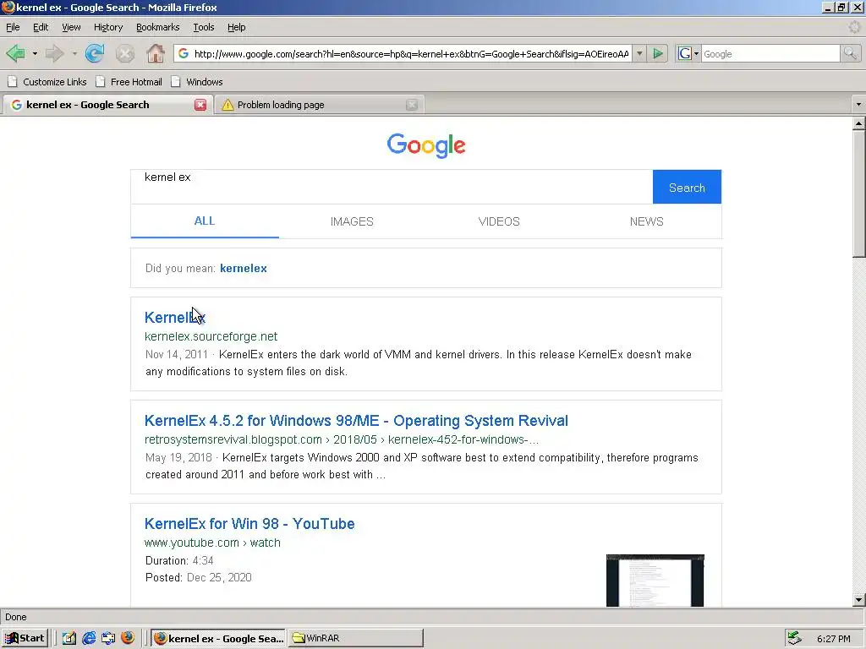Close the Problem loading page tab
The image size is (866, 649).
(412, 105)
